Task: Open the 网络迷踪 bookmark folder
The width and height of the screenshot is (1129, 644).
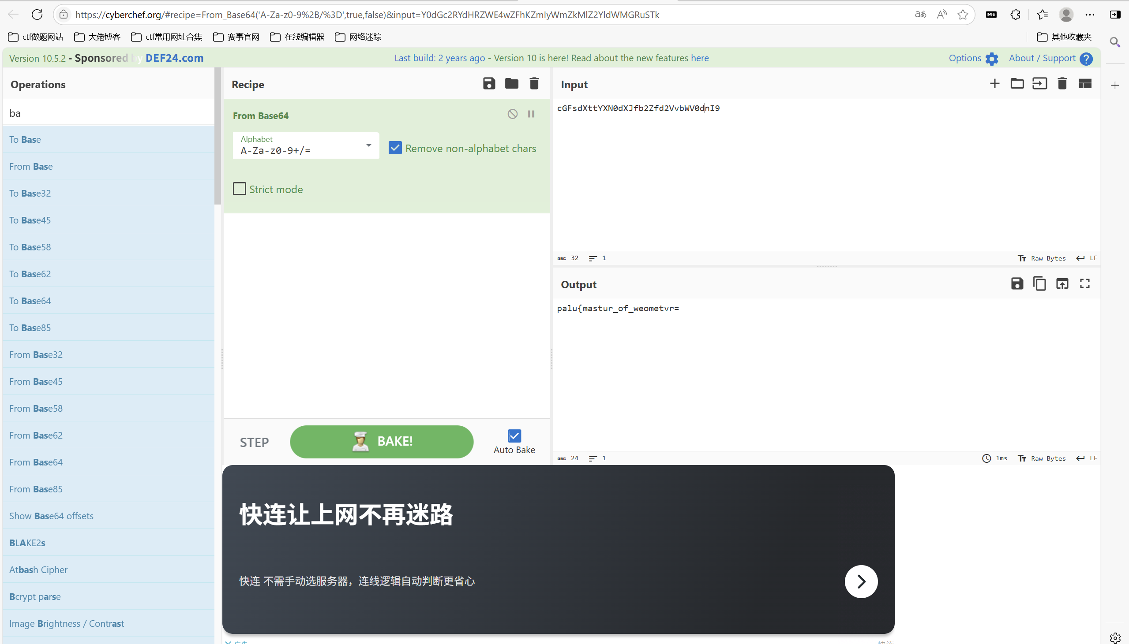Action: (x=358, y=37)
